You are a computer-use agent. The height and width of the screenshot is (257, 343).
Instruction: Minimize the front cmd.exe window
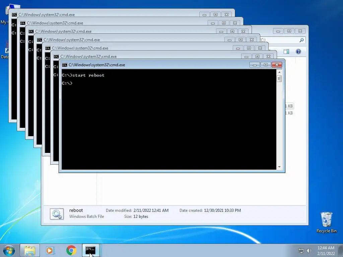click(x=255, y=65)
